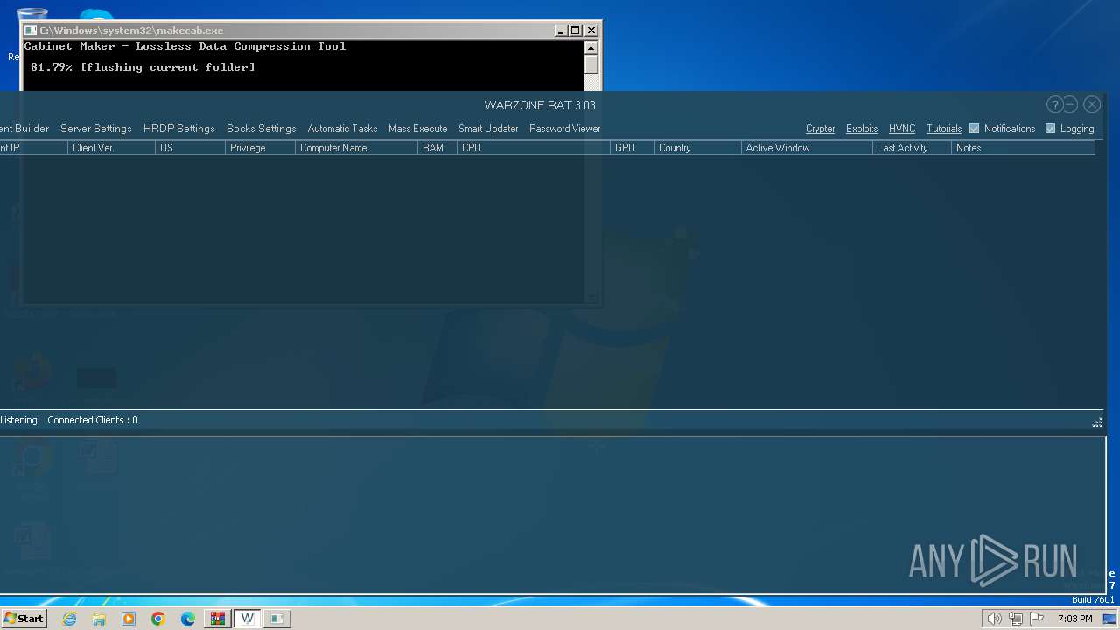The width and height of the screenshot is (1120, 630).
Task: Switch to WinRAR taskbar button
Action: [x=218, y=619]
